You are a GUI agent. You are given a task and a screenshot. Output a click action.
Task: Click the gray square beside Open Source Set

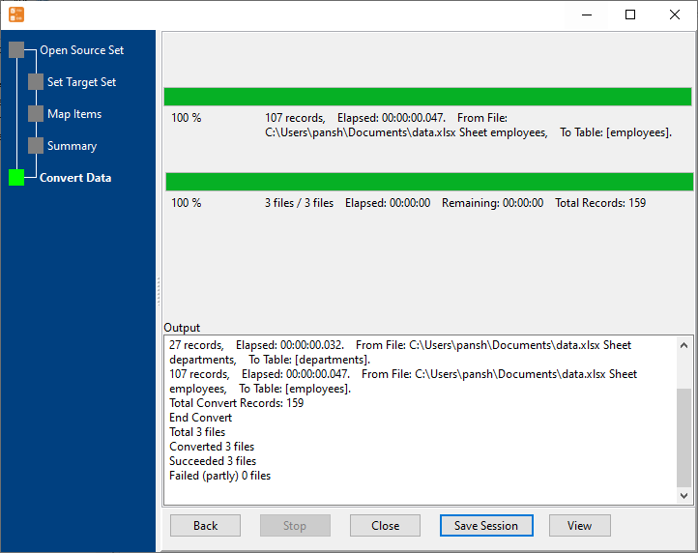16,50
